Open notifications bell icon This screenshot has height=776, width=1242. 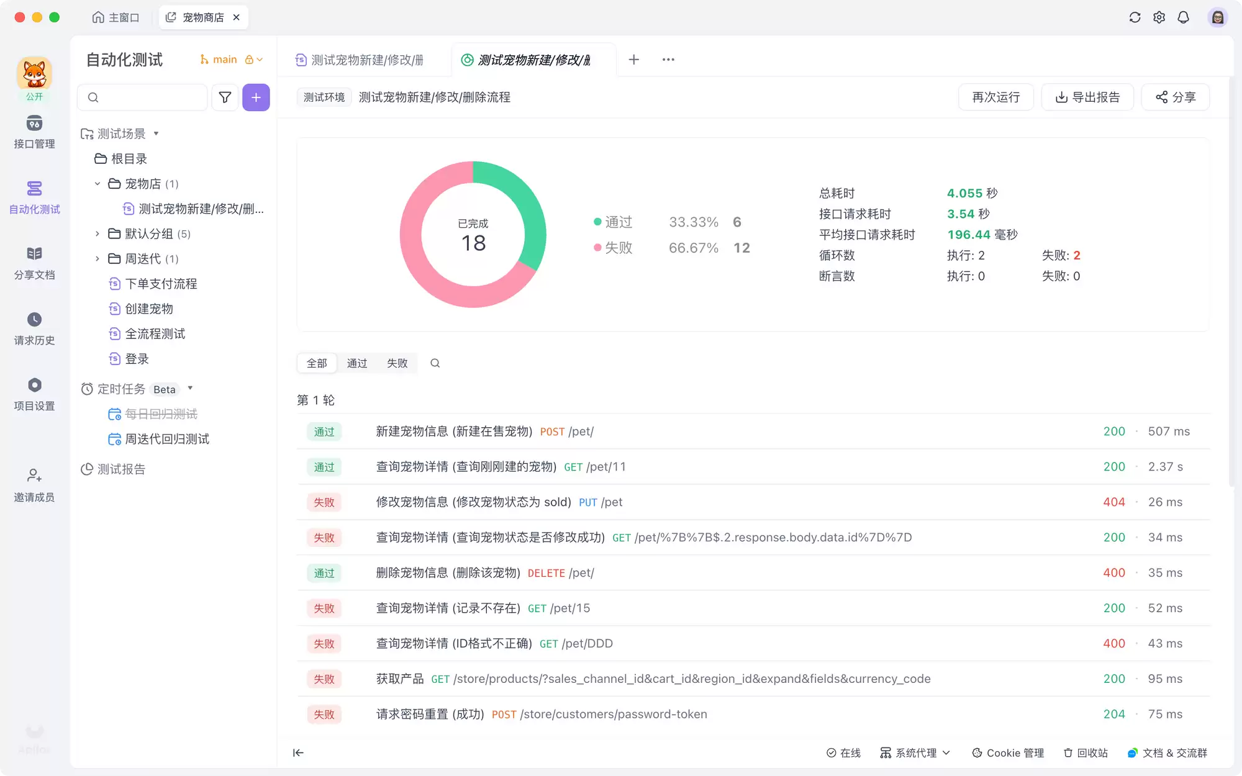click(x=1183, y=17)
